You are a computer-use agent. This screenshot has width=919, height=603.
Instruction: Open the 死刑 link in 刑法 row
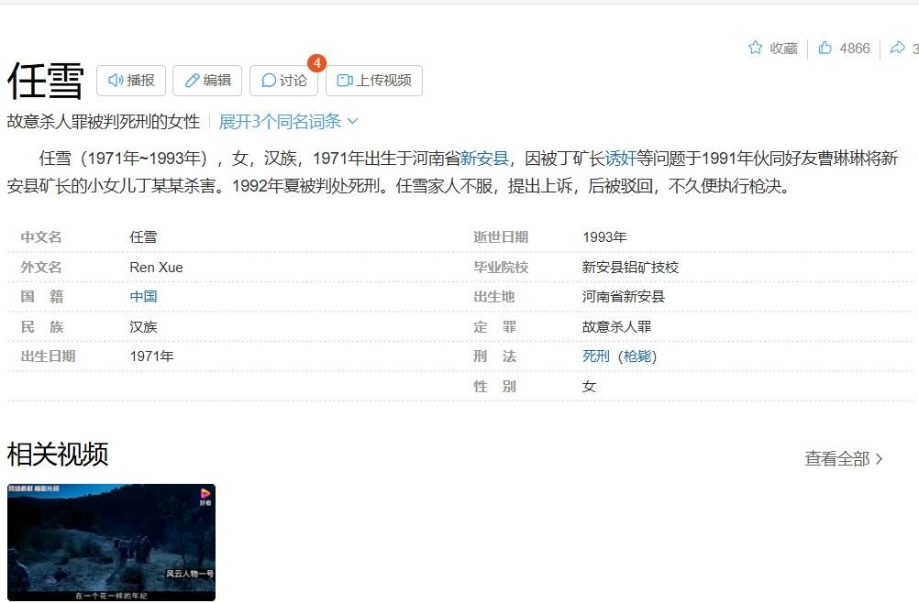[x=595, y=356]
